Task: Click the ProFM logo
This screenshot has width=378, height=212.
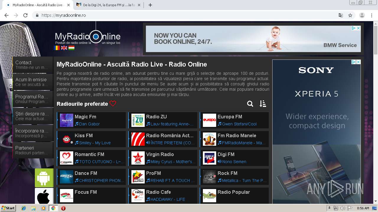Action: pyautogui.click(x=138, y=177)
